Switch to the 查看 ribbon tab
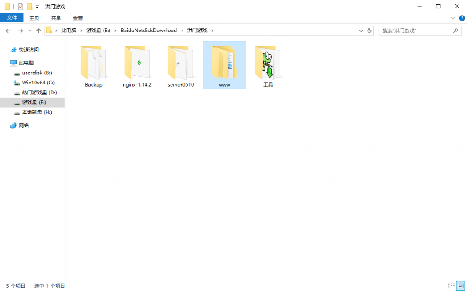This screenshot has height=291, width=467. (78, 18)
